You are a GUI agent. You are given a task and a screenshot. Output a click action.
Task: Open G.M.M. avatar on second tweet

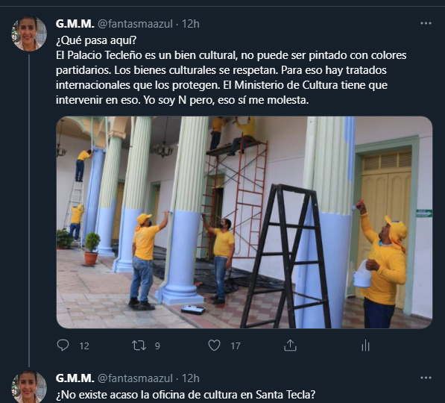click(29, 387)
